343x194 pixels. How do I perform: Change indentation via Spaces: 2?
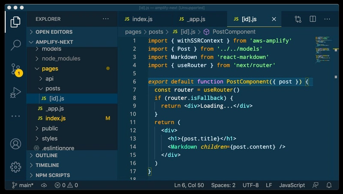pyautogui.click(x=223, y=185)
